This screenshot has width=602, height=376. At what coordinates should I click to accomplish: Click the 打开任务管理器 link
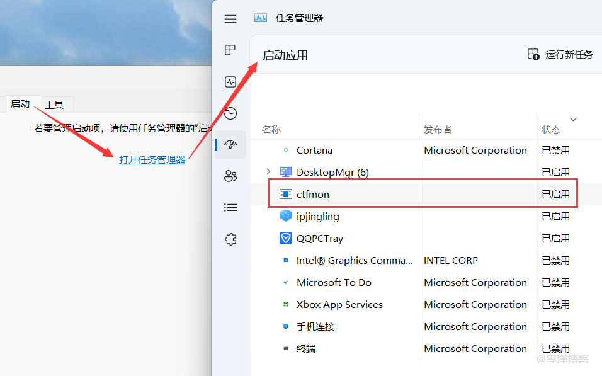pos(152,160)
